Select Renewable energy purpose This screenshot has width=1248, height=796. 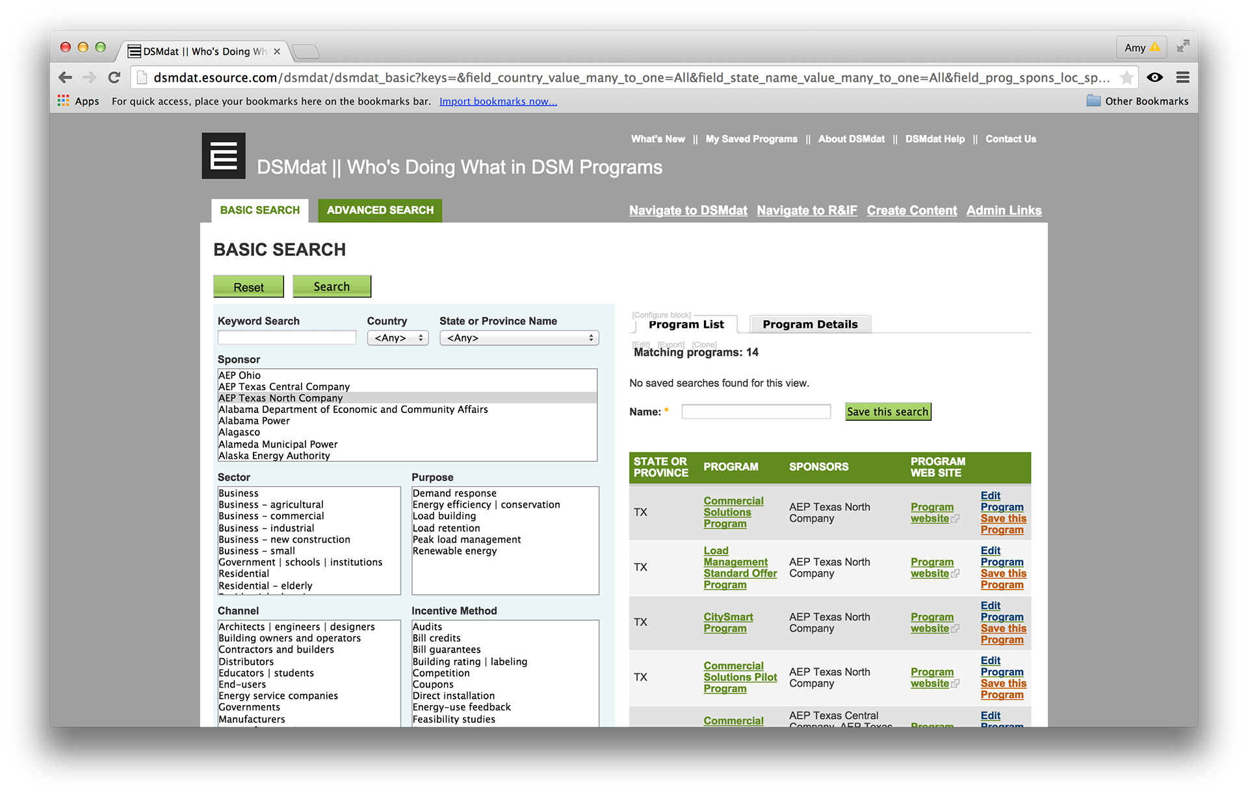pos(505,551)
